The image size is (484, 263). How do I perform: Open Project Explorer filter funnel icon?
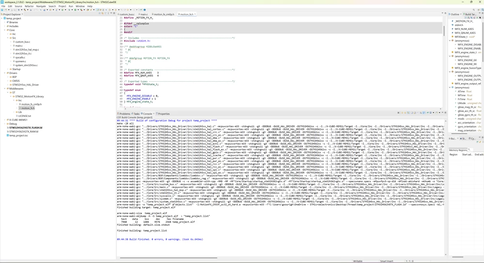[106, 14]
